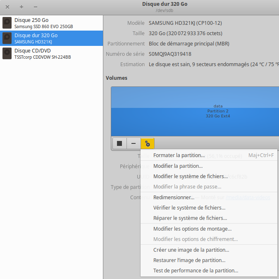Open Modifier le système de fichiers
The image size is (279, 279).
click(209, 176)
